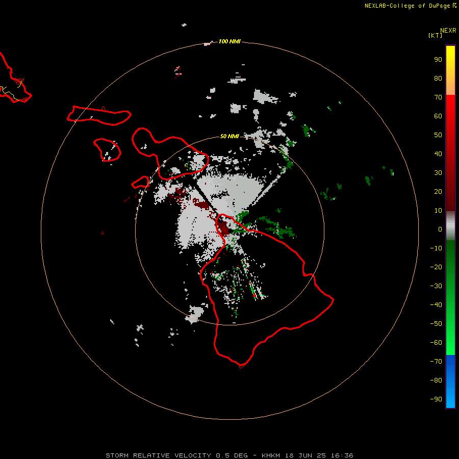Viewport: 459px width, 459px height.
Task: Pick the blue segment of the color bar
Action: click(450, 381)
